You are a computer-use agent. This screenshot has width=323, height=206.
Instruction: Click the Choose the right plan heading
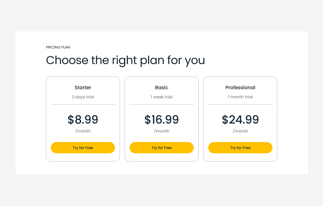pyautogui.click(x=125, y=60)
